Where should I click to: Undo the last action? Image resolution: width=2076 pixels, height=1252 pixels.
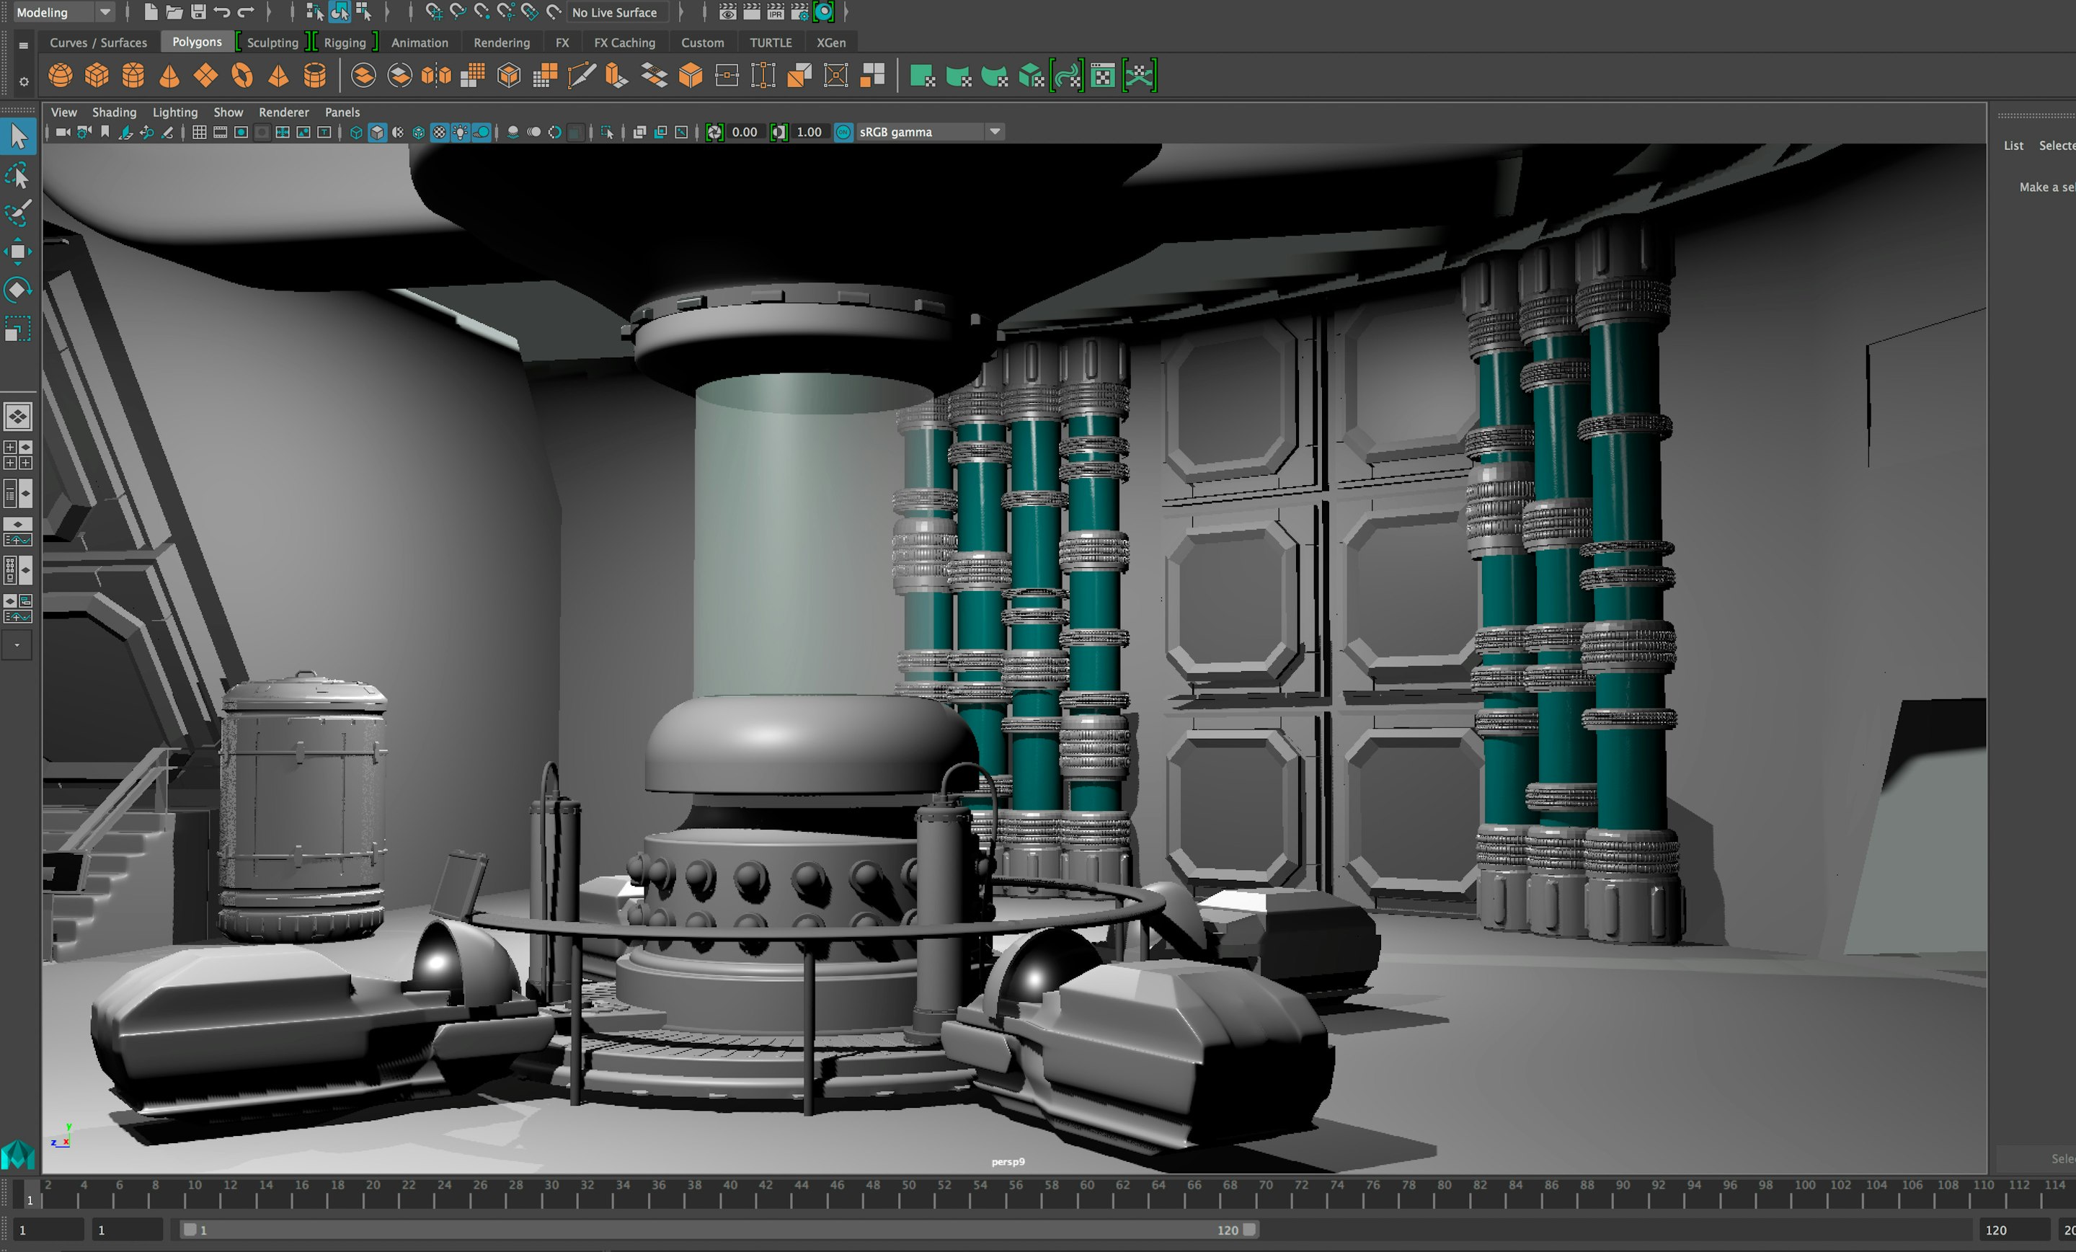(x=223, y=12)
